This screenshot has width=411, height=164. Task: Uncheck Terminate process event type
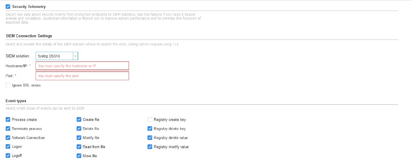8,128
